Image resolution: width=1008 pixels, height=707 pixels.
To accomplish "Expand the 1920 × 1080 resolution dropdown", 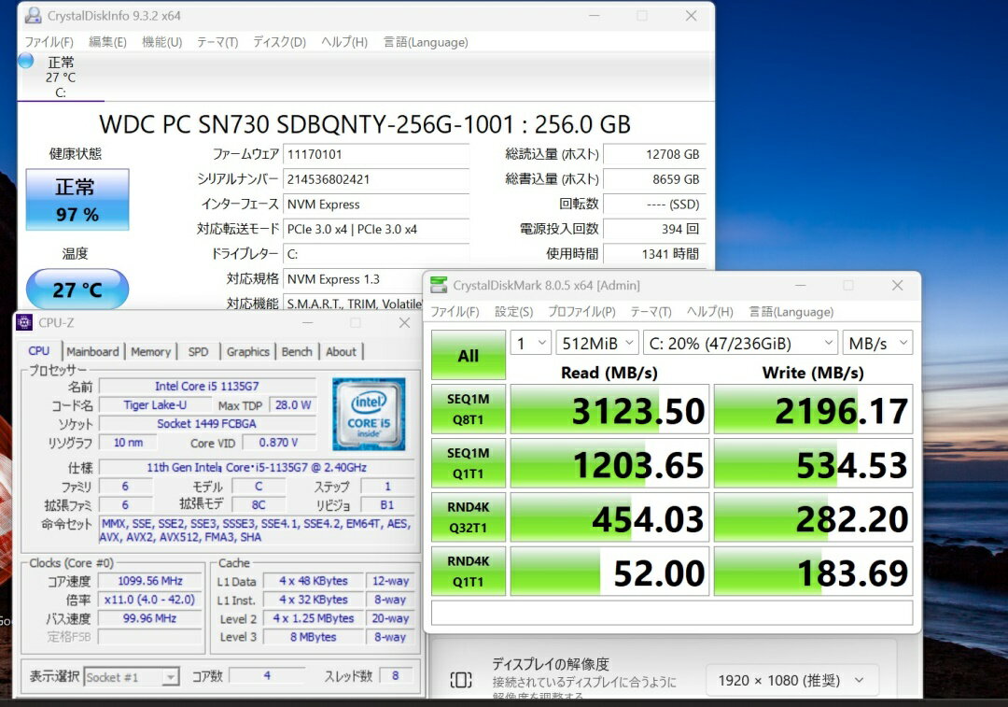I will tap(791, 680).
